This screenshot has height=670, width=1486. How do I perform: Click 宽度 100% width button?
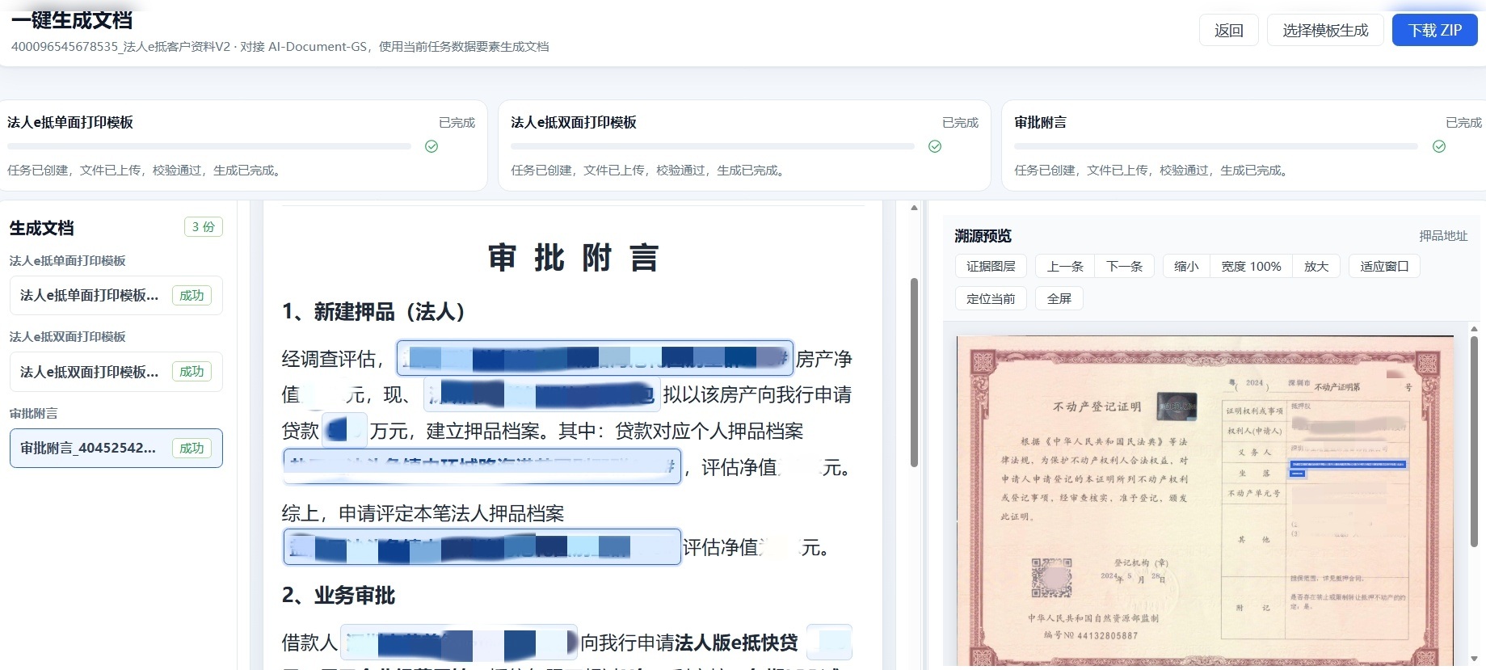[1251, 267]
